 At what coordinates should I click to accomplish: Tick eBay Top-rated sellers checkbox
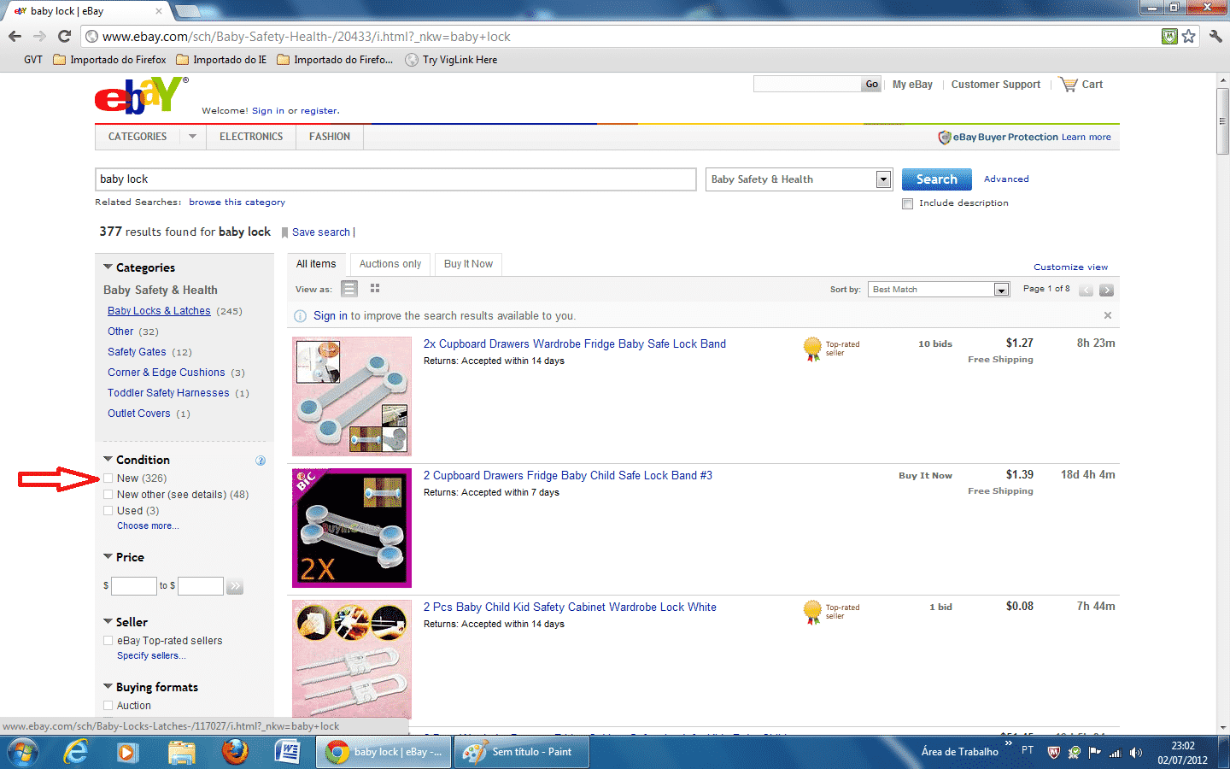coord(108,641)
